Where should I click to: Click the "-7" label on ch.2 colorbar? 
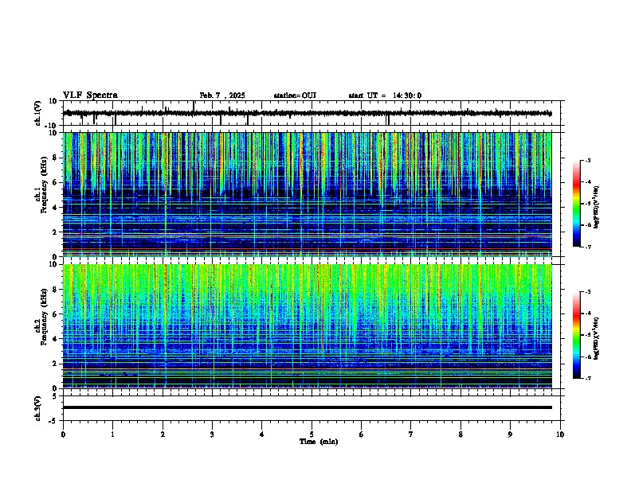pos(587,378)
